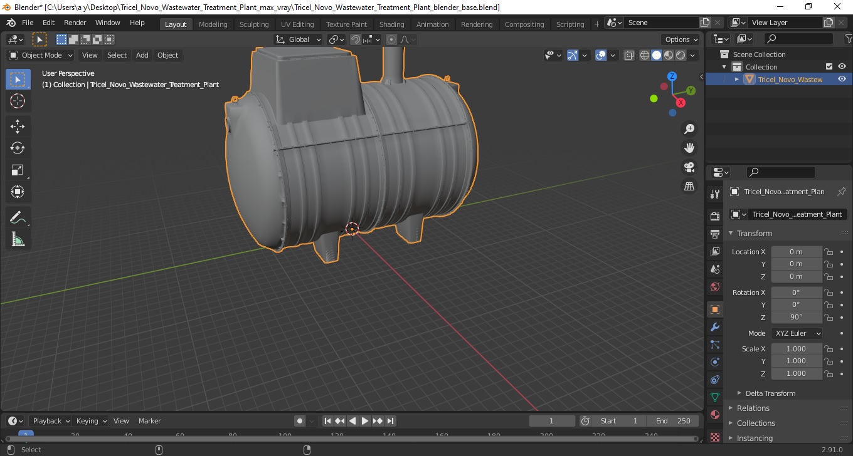Switch to Material Preview shading
Viewport: 853px width, 456px height.
[x=669, y=55]
